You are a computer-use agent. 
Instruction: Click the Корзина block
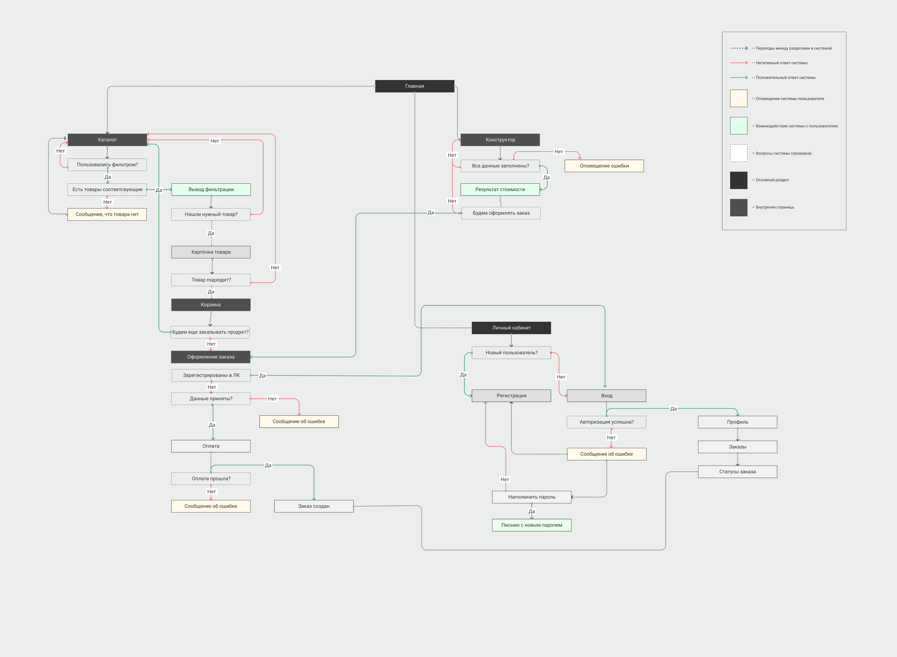211,305
